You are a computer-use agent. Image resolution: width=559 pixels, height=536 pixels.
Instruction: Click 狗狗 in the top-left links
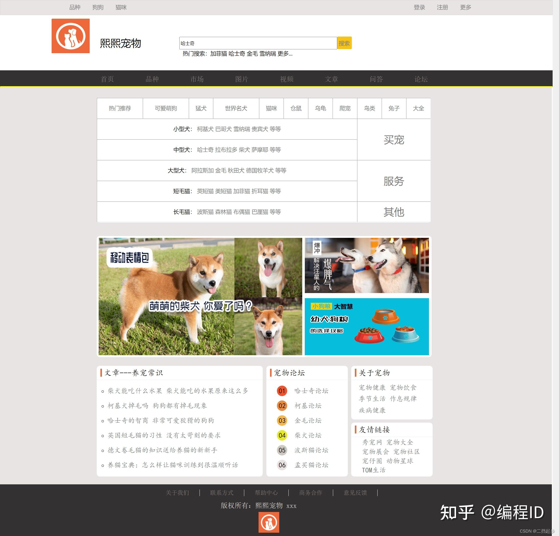coord(98,7)
